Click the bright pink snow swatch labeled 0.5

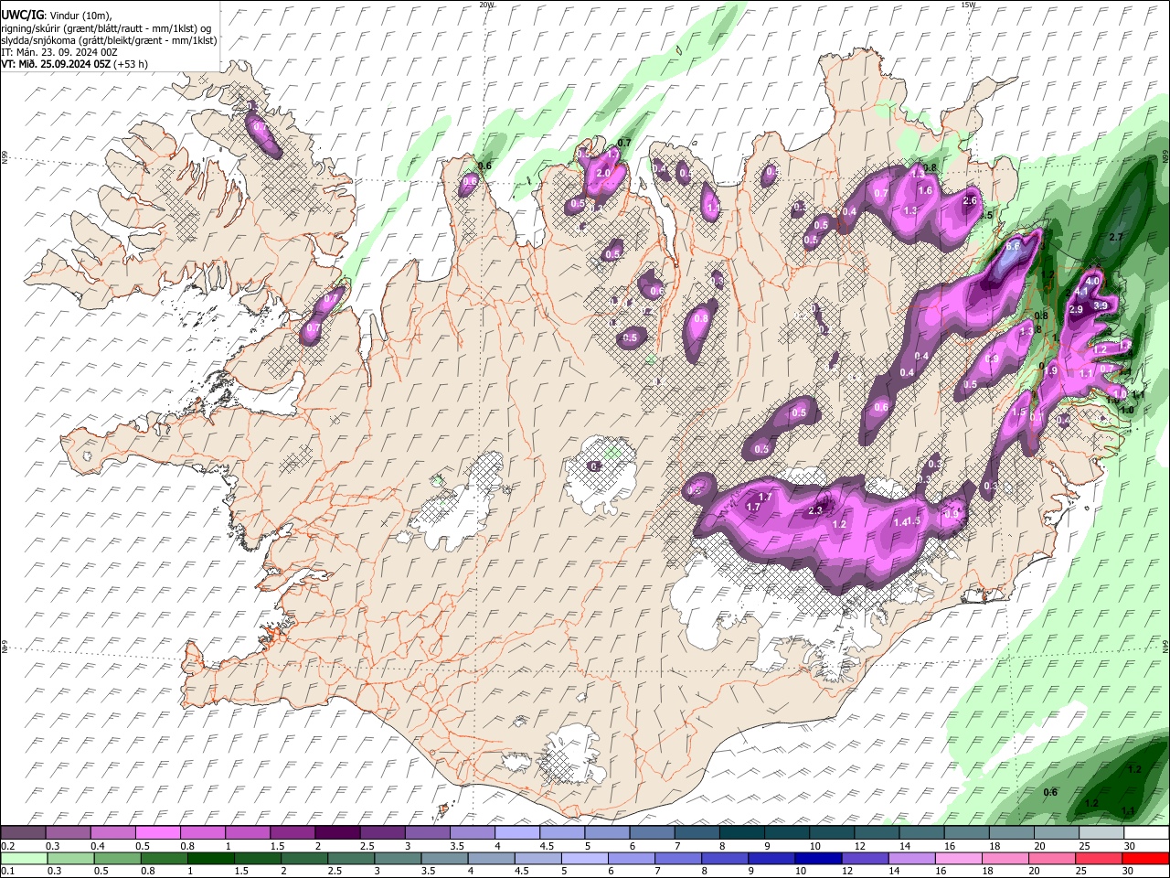tap(159, 832)
